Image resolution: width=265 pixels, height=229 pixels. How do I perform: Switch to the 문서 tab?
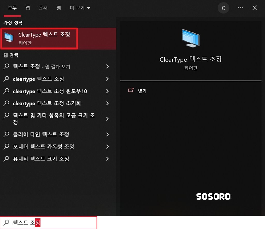[43, 8]
